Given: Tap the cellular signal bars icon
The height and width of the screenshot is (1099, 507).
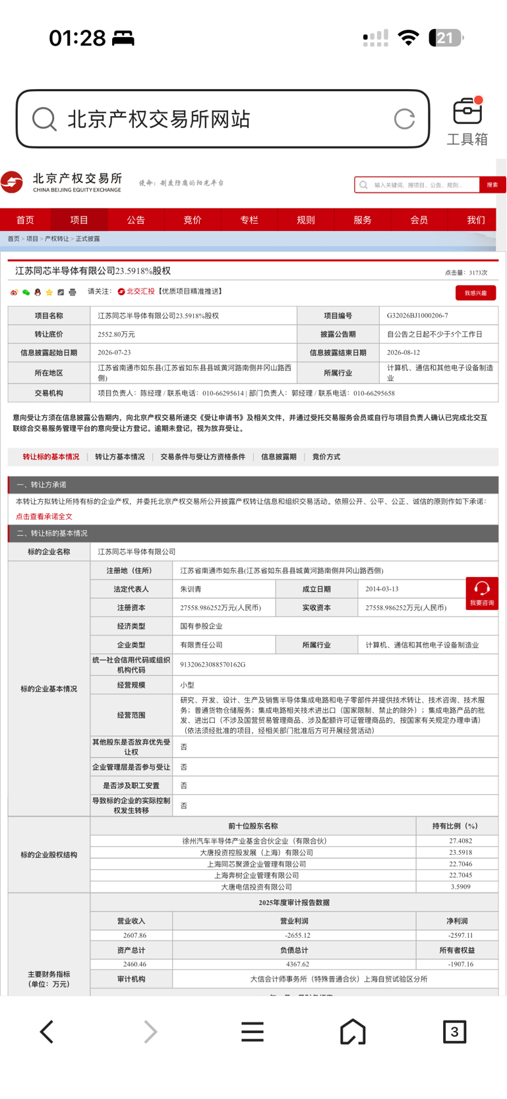Looking at the screenshot, I should pos(376,39).
